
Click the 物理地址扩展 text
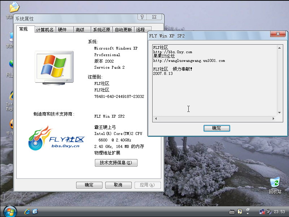107,153
